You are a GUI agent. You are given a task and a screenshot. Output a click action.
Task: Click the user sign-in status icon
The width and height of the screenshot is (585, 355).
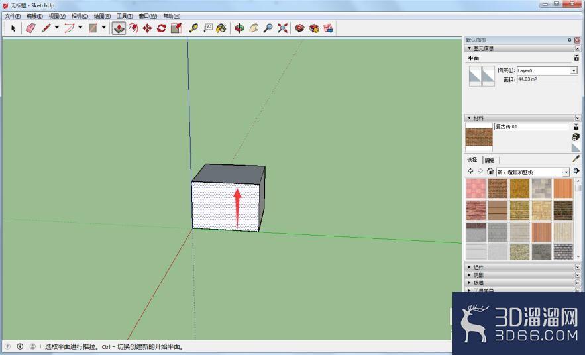pos(32,346)
